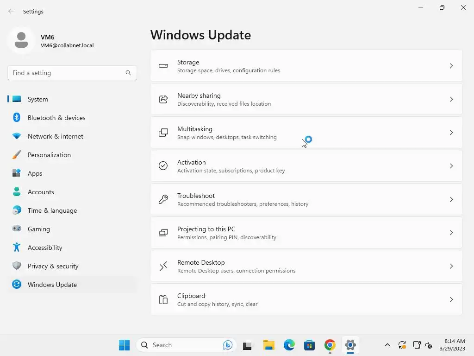
Task: Open Clipboard settings
Action: 306,299
